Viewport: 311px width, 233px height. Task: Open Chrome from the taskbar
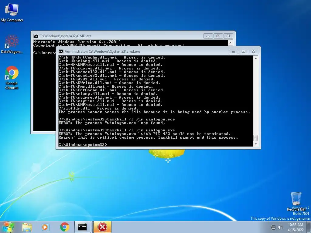pos(64,227)
